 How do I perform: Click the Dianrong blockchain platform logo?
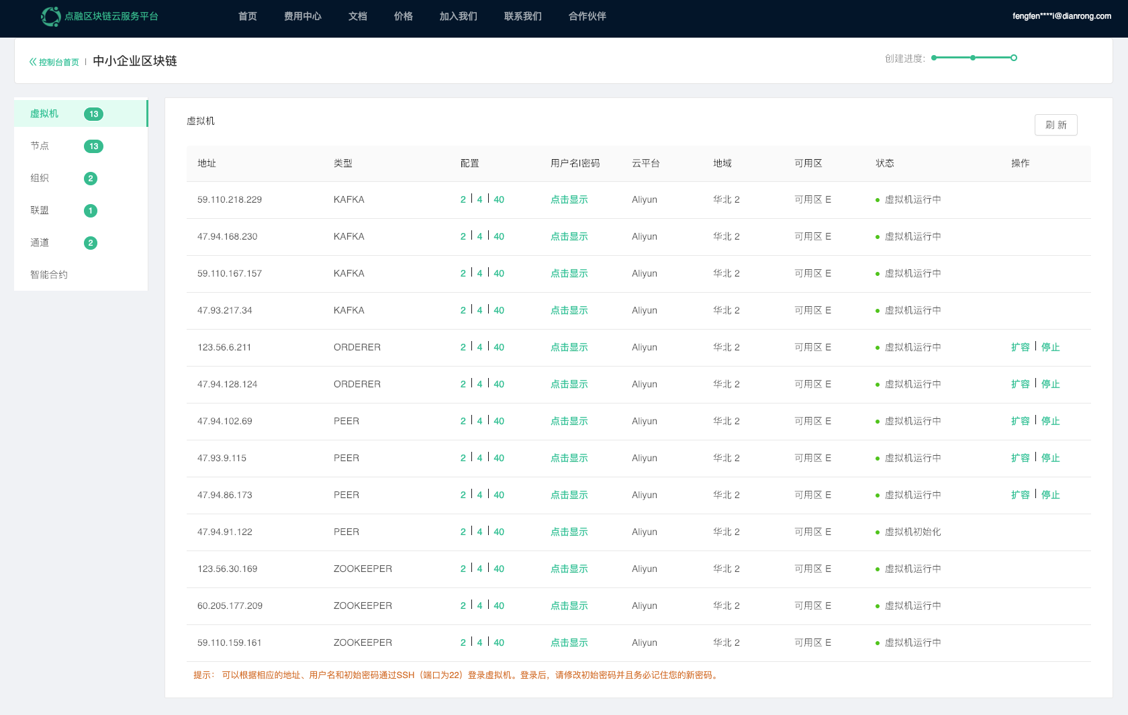99,16
